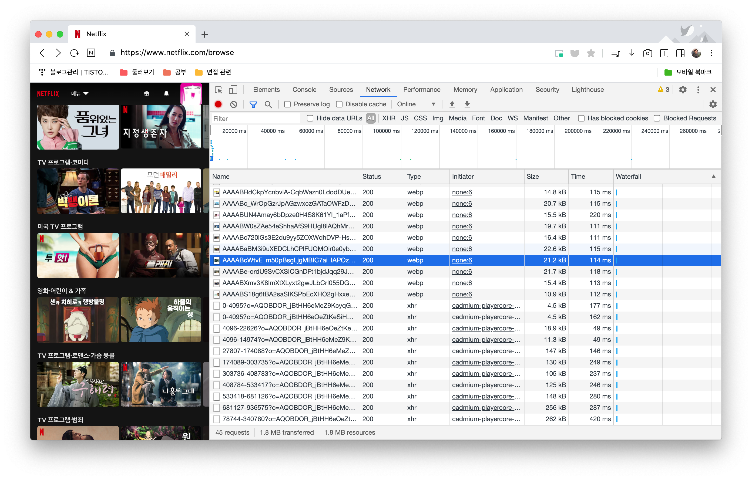Click the Import HAR upload arrow

click(452, 104)
